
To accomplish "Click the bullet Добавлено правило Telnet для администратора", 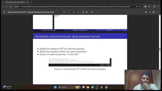I will (x=63, y=52).
